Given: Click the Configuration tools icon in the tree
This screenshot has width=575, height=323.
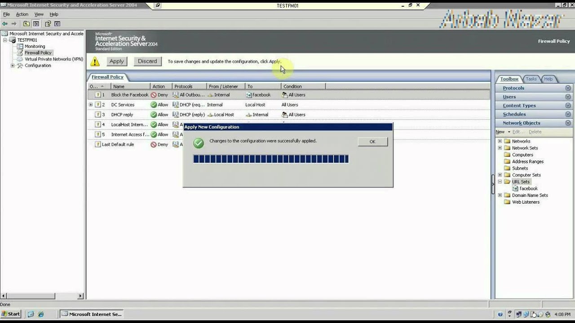Looking at the screenshot, I should click(x=20, y=65).
